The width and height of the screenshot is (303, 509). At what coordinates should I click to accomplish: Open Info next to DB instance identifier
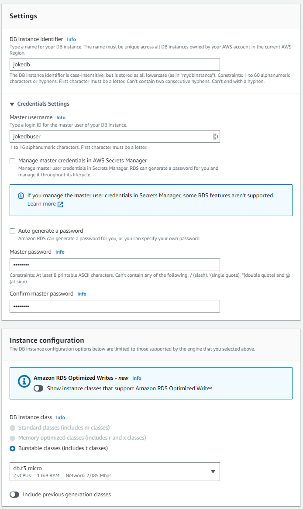71,39
